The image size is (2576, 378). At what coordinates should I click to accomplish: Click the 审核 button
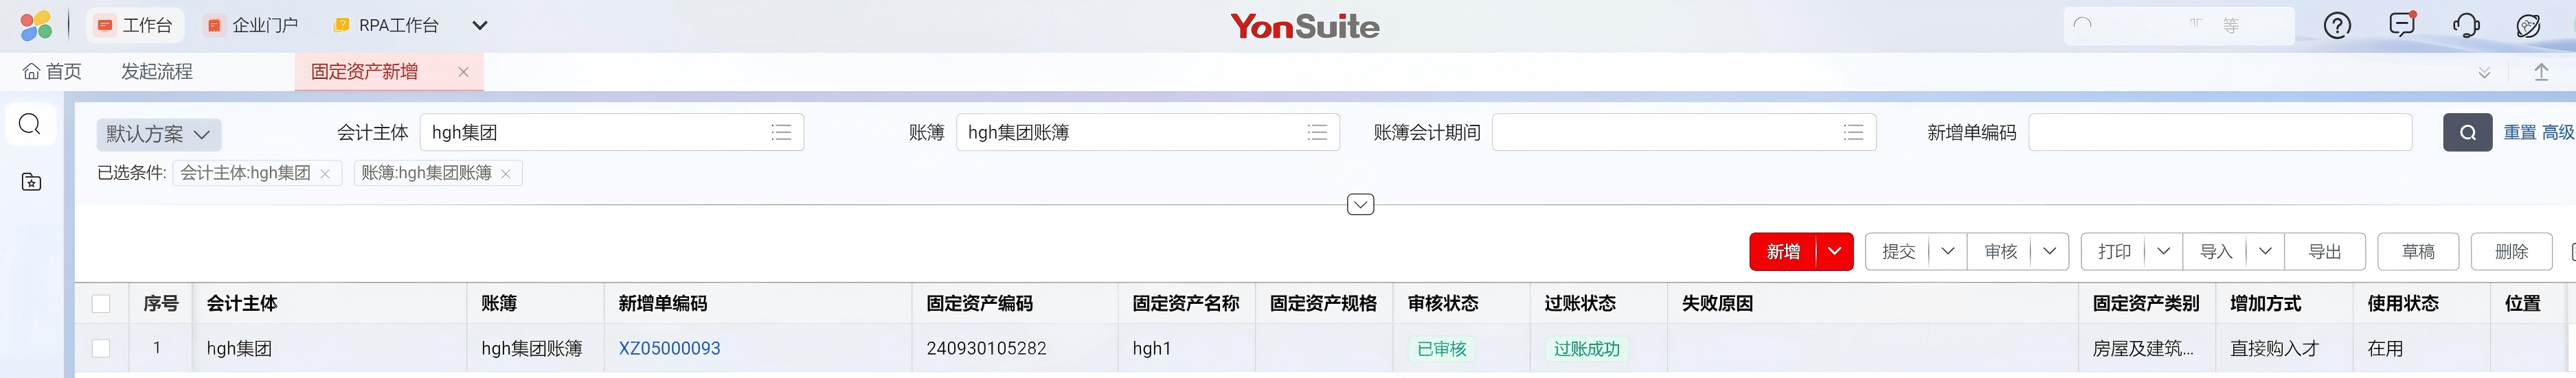click(x=2000, y=251)
